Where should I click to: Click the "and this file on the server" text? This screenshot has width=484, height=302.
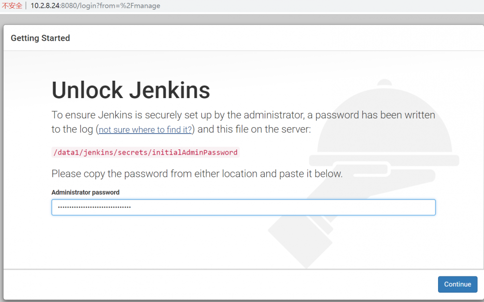pos(254,129)
